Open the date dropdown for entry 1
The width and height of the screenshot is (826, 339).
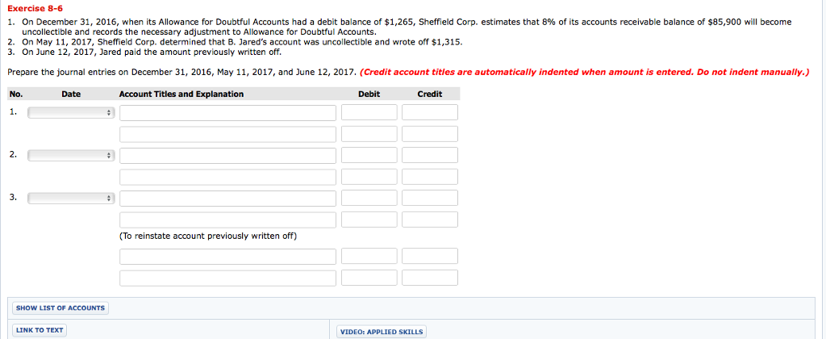coord(71,113)
